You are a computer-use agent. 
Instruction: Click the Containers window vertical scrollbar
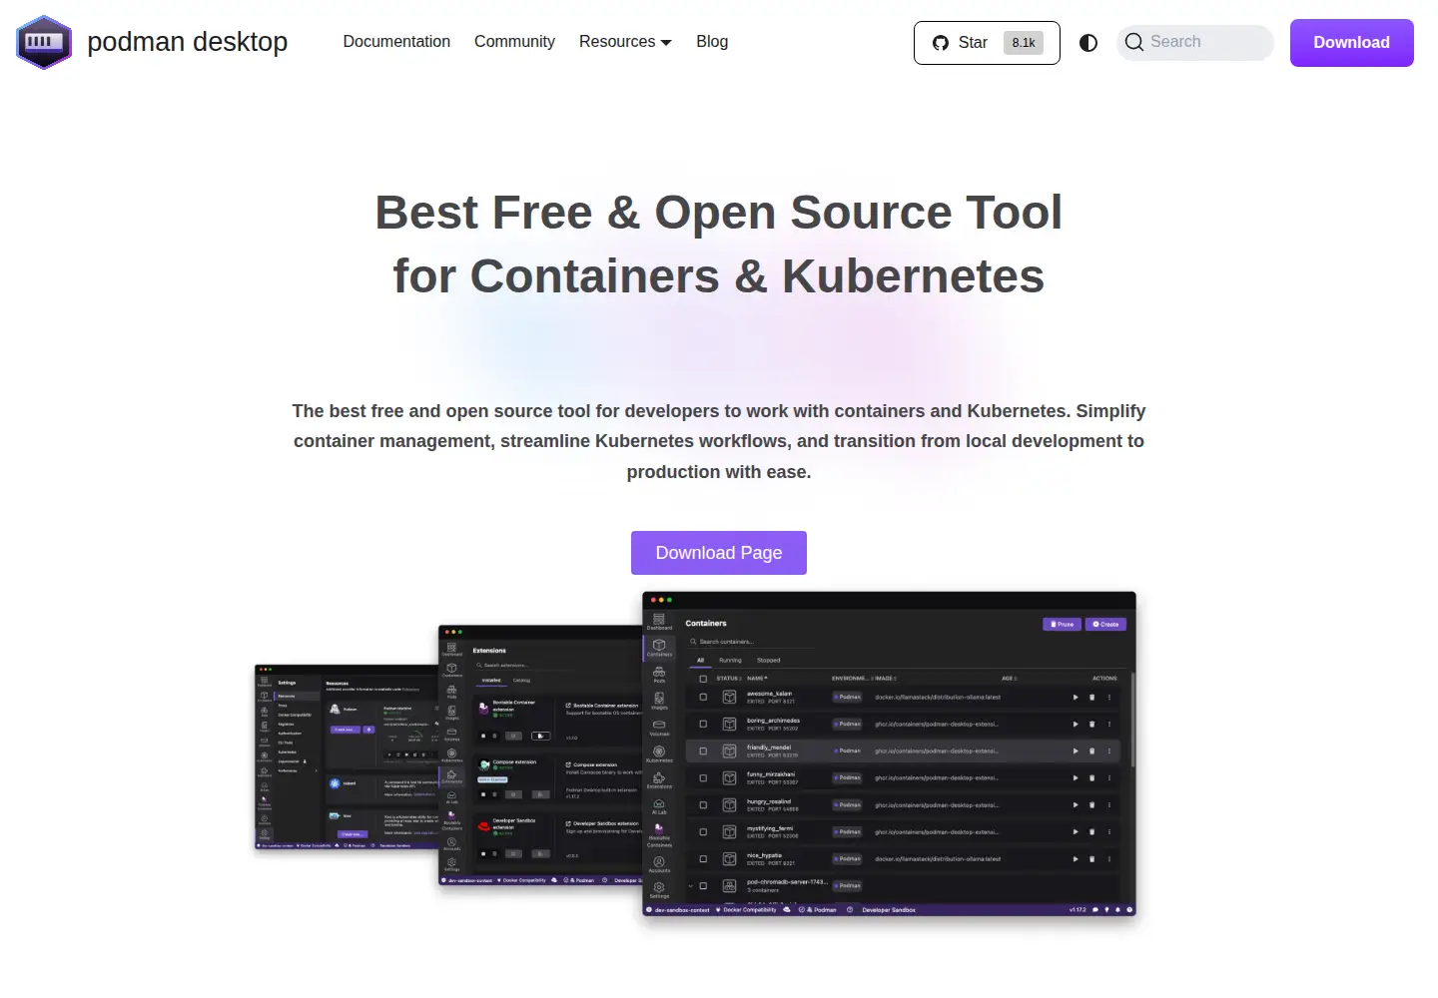pyautogui.click(x=1132, y=719)
